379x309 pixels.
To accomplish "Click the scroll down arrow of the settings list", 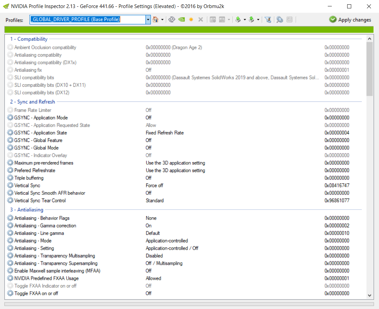I will click(x=369, y=295).
